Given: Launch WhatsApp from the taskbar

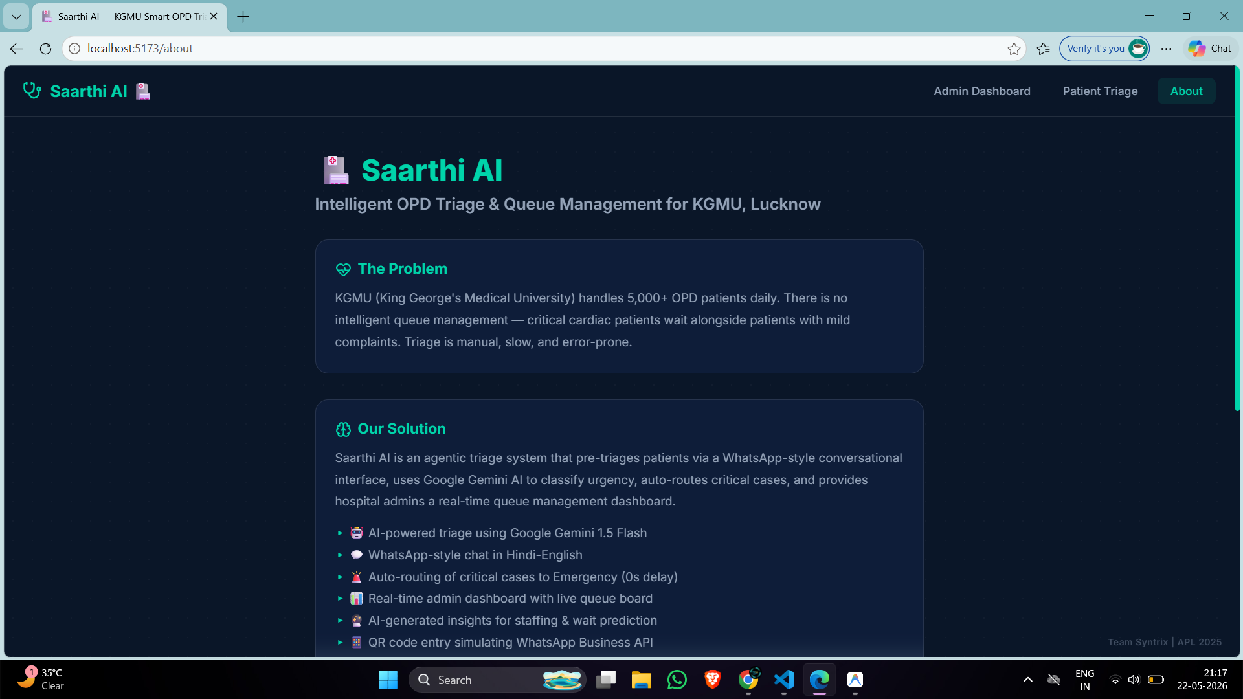Looking at the screenshot, I should (x=677, y=680).
